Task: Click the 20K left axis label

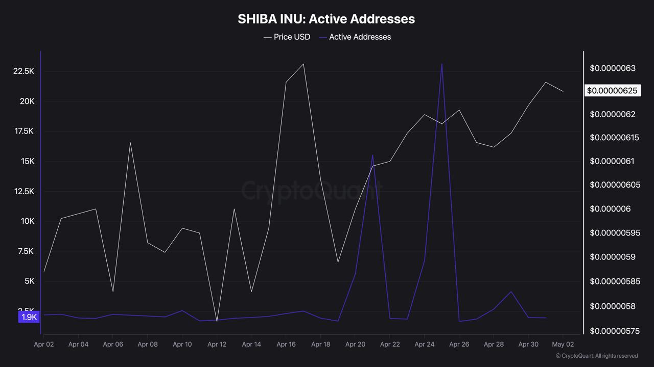Action: pyautogui.click(x=27, y=101)
